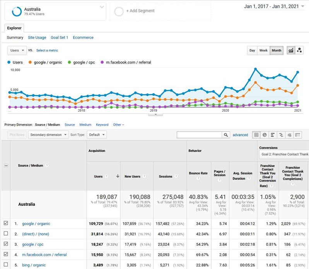
Task: Select the comparison view icon
Action: coord(281,135)
